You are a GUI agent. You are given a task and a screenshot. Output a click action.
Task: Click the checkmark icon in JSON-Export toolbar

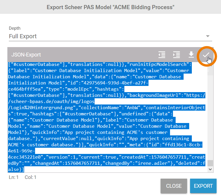click(x=206, y=55)
